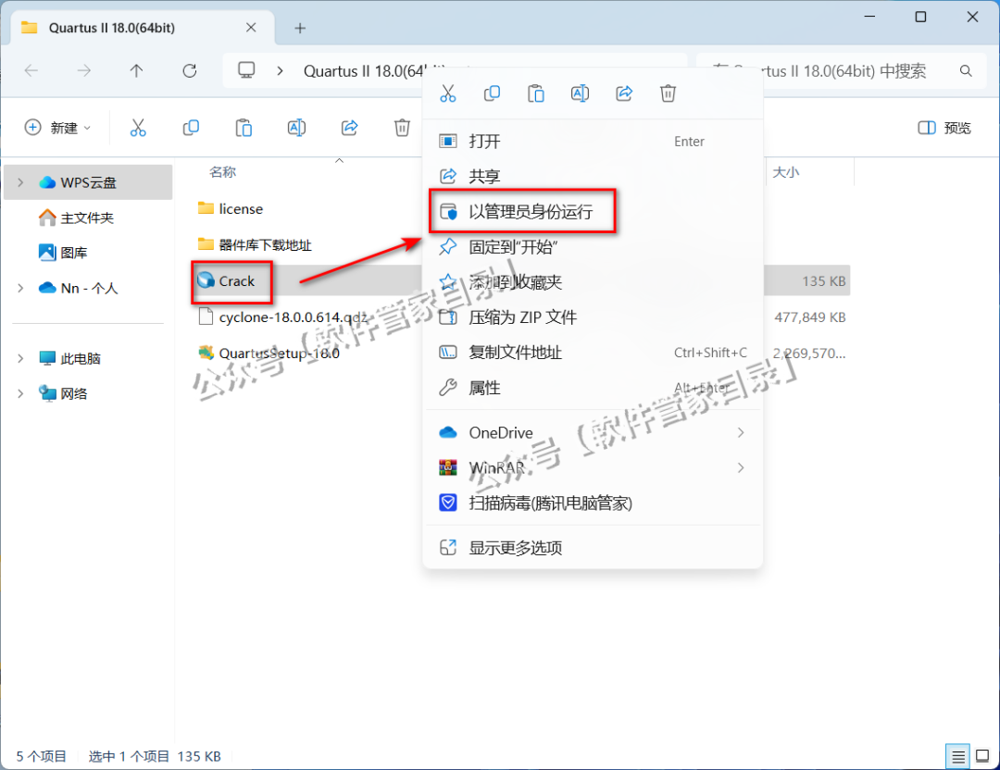
Task: Select the Rename icon in the toolbar
Action: point(296,128)
